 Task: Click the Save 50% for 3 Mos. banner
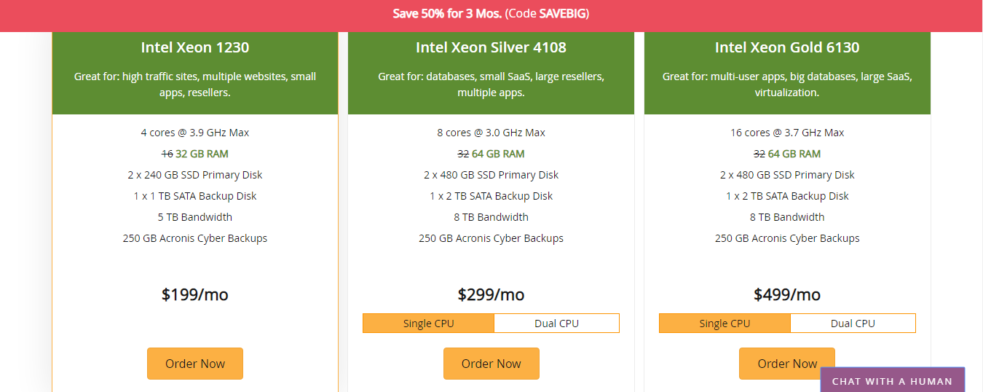click(x=491, y=14)
